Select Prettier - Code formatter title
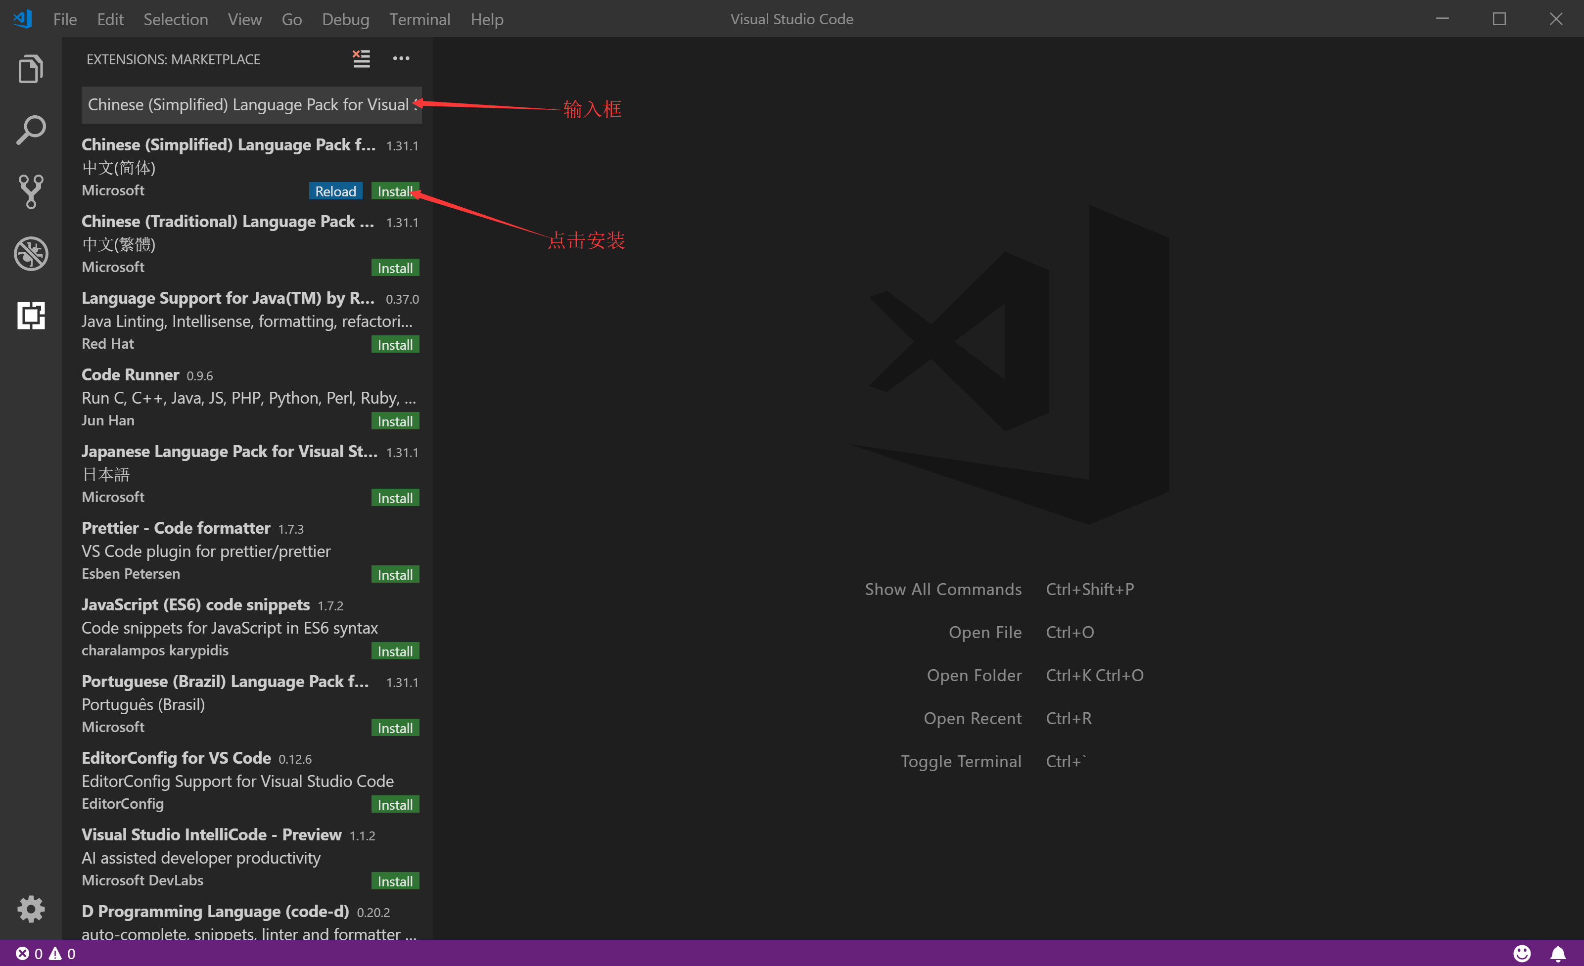The image size is (1584, 966). tap(176, 528)
